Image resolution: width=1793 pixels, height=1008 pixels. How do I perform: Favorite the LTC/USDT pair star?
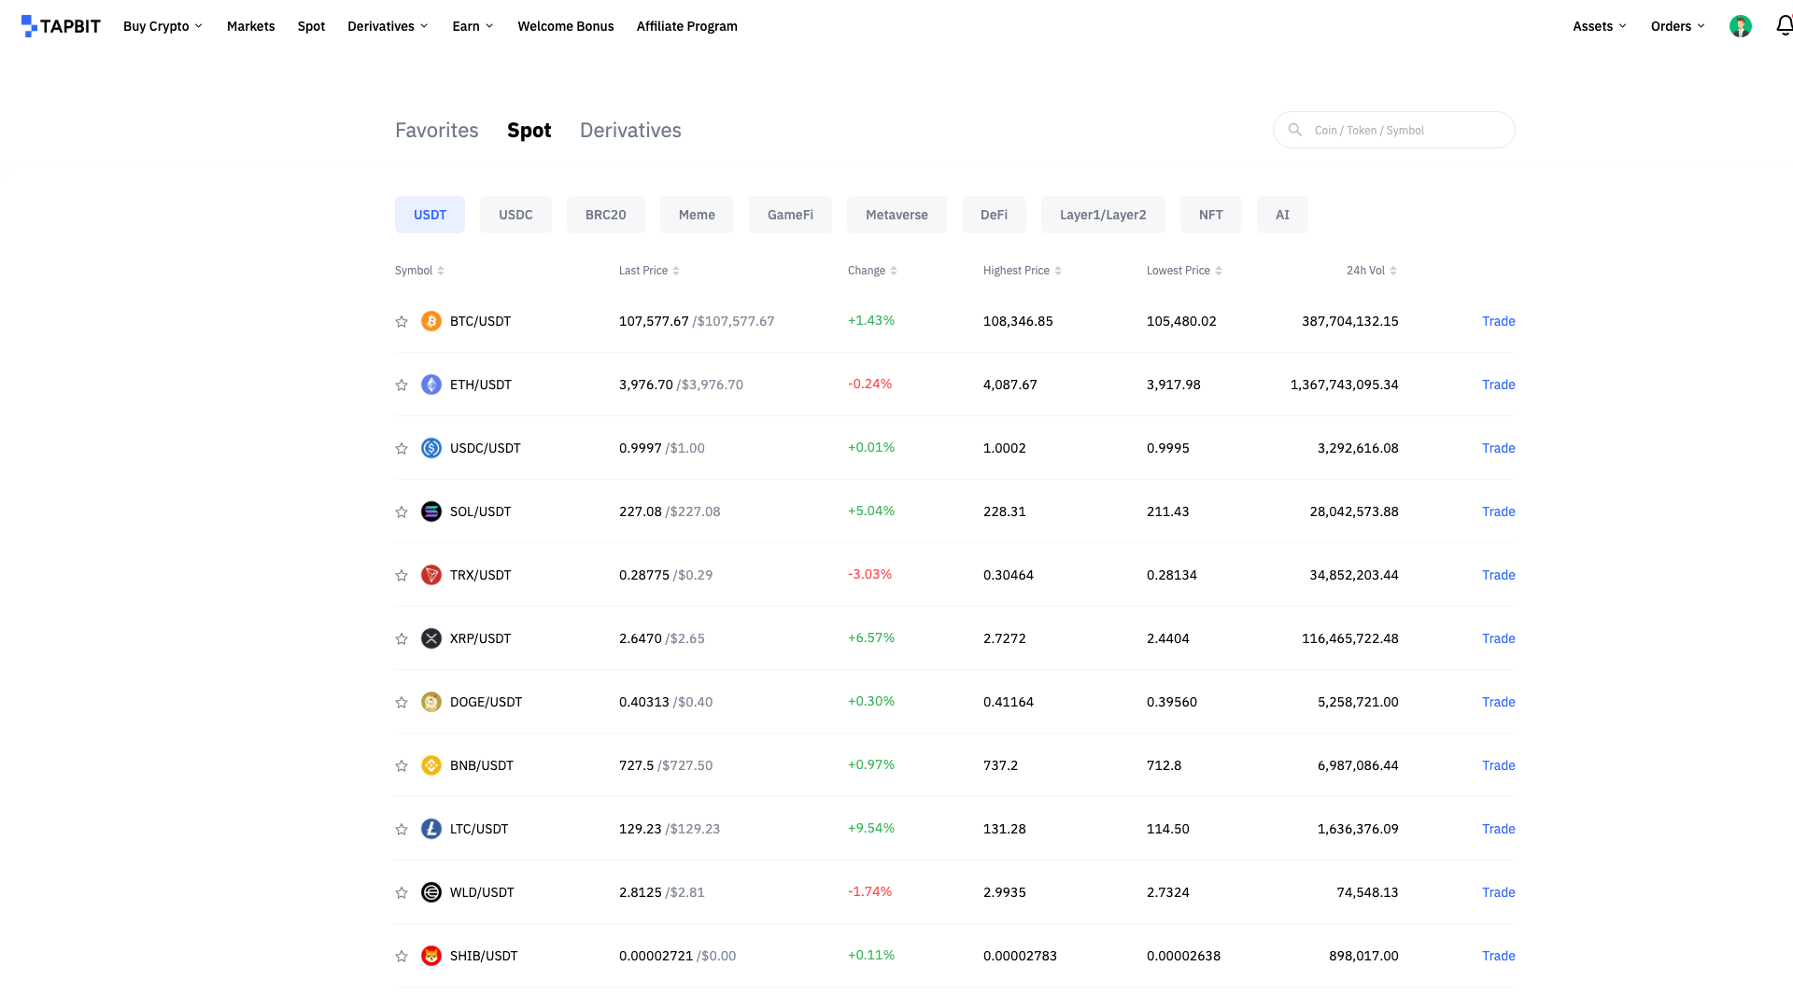coord(402,829)
